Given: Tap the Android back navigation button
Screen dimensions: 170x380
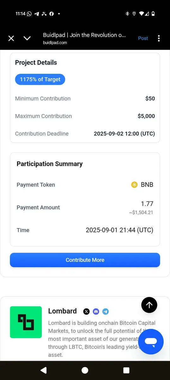Looking at the screenshot, I should [44, 370].
